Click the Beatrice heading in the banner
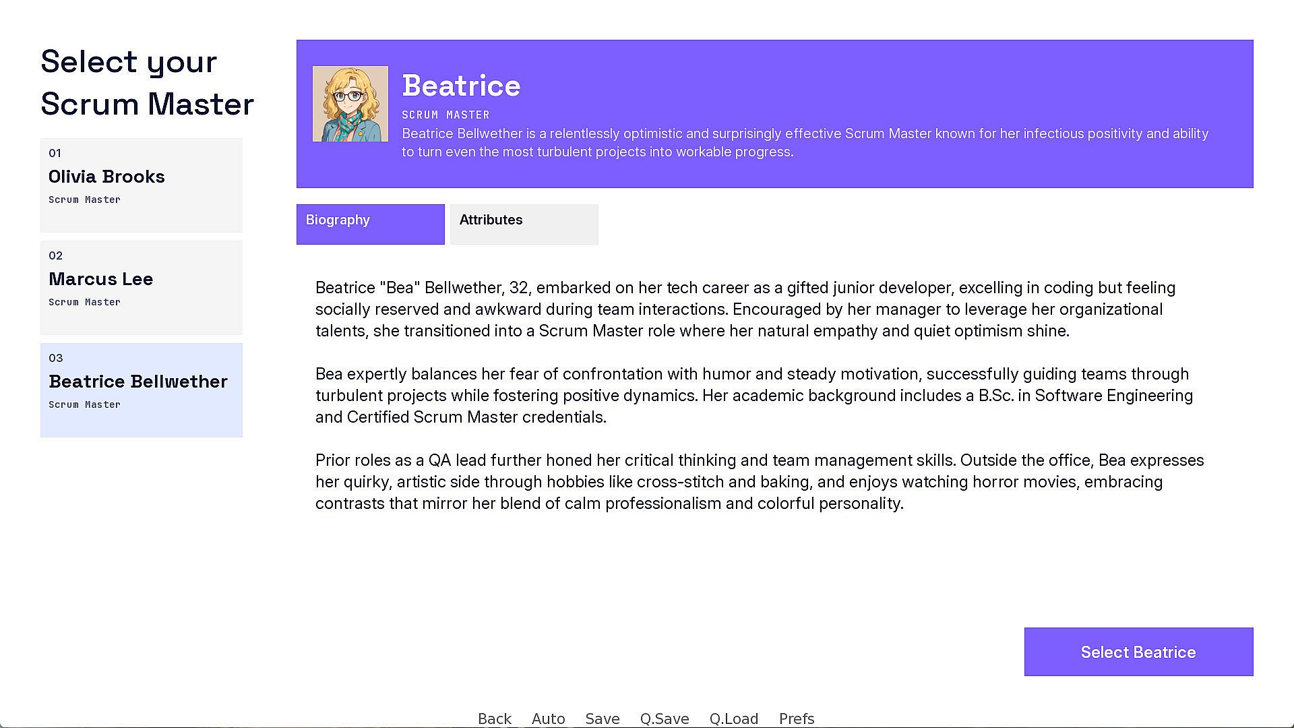This screenshot has width=1294, height=728. click(x=462, y=86)
